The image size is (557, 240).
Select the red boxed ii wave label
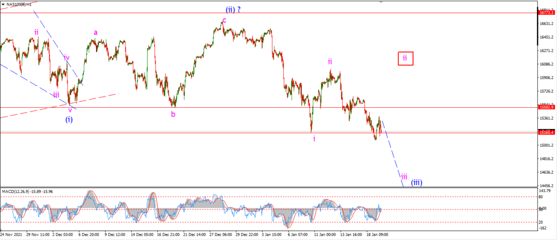coord(405,58)
